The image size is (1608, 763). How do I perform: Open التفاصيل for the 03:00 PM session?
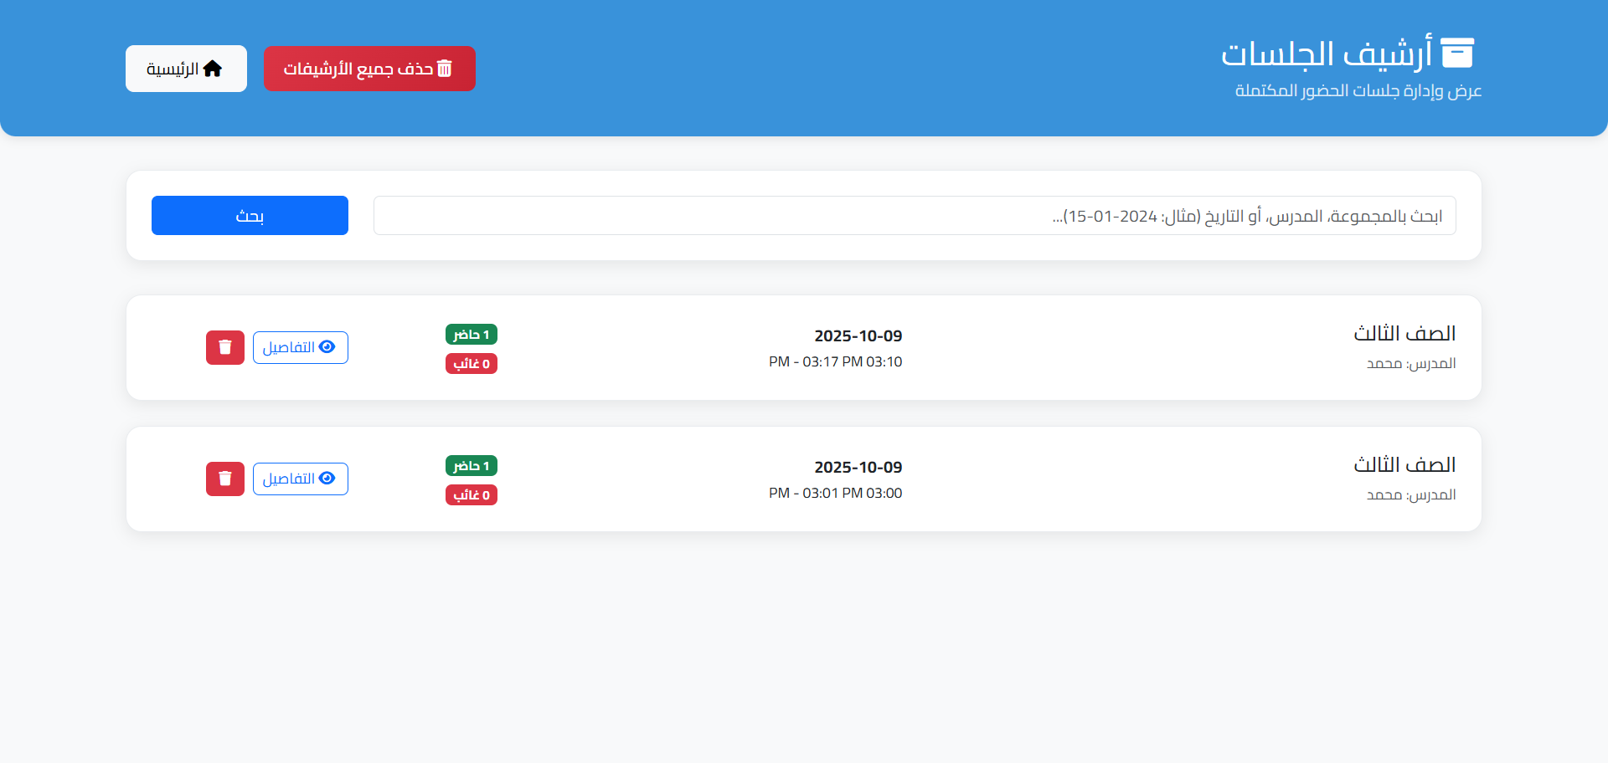click(x=300, y=479)
